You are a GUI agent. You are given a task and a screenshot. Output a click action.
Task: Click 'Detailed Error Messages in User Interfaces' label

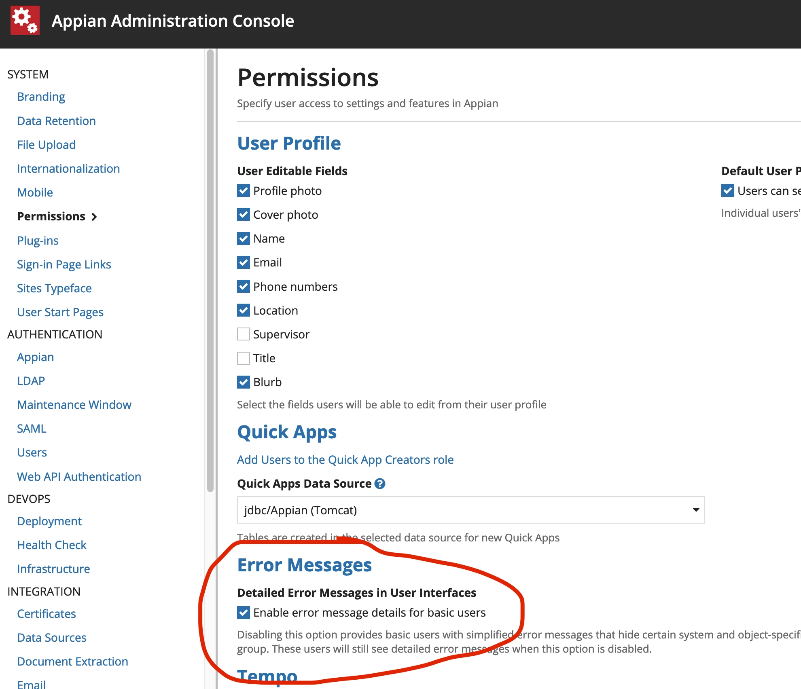pos(357,593)
